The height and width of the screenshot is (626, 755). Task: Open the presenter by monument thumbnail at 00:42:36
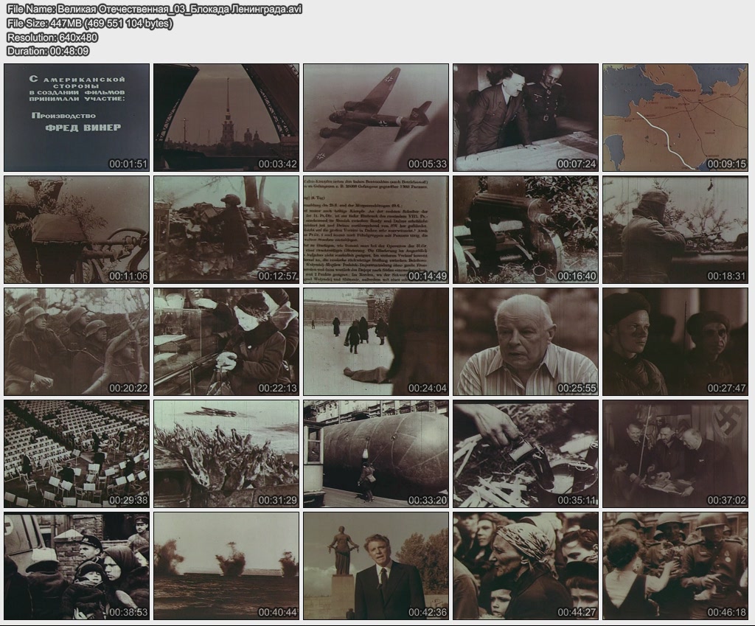click(376, 566)
